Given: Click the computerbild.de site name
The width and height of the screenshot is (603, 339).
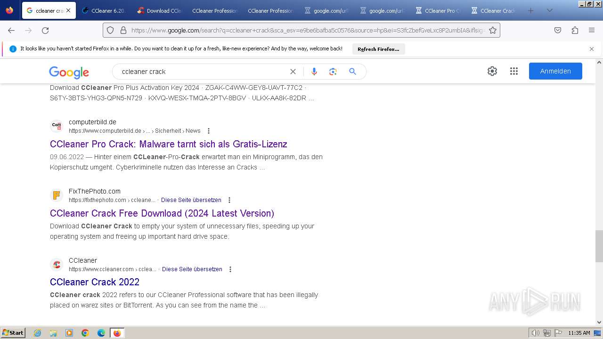Looking at the screenshot, I should (x=92, y=122).
